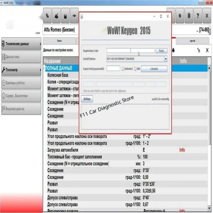Viewport: 213px width, 213px height.
Task: Click the last generated key output field
Action: pyautogui.click(x=161, y=84)
